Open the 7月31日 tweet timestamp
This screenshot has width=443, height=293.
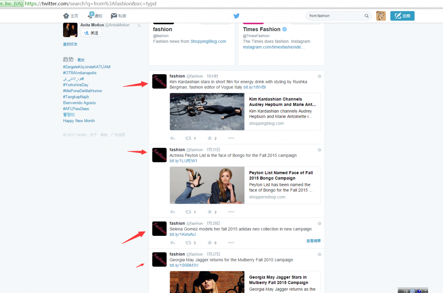coord(213,150)
